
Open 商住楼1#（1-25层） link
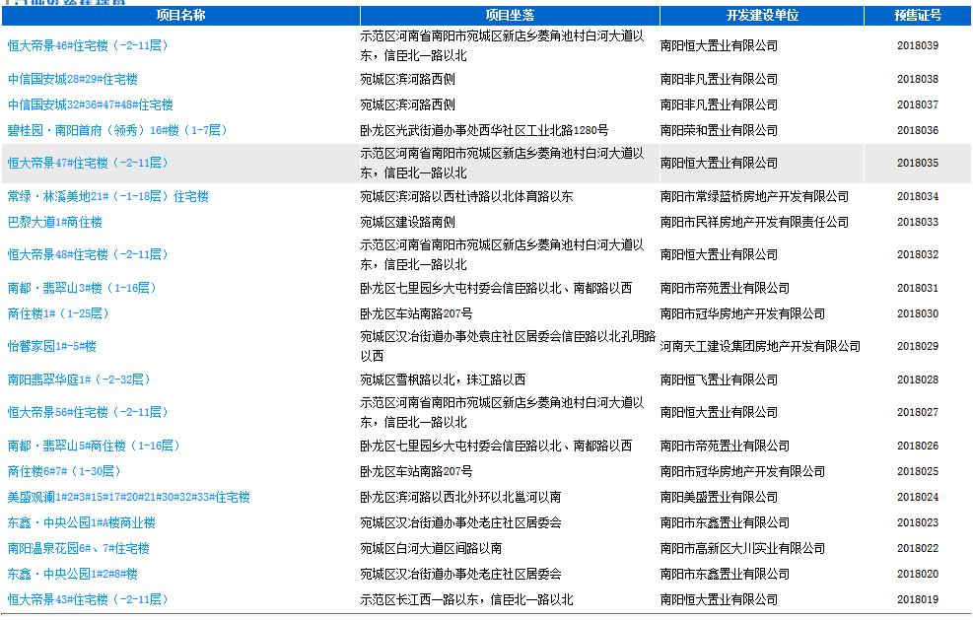58,313
